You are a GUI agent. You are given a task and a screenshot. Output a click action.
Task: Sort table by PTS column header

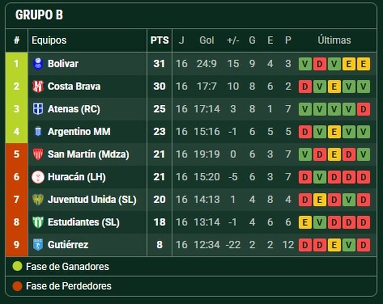tap(160, 40)
